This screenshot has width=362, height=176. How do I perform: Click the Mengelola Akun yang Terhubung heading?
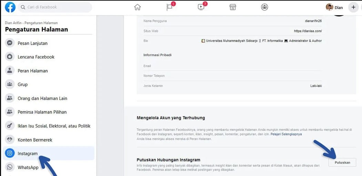tap(170, 118)
